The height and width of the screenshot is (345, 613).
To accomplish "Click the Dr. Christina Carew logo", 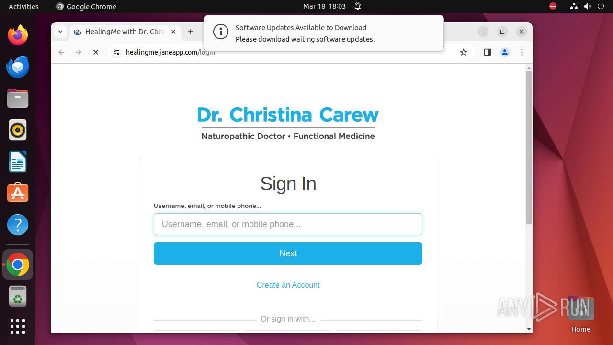I will [x=288, y=123].
